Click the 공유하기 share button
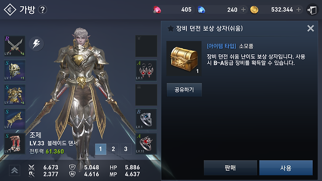Viewport: 322px width, 181px height. point(184,90)
